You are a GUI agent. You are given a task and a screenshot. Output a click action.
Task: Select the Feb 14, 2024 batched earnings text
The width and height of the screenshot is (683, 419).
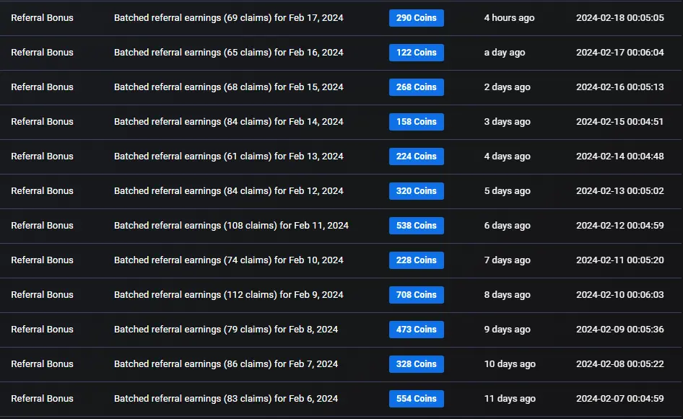[x=229, y=122]
